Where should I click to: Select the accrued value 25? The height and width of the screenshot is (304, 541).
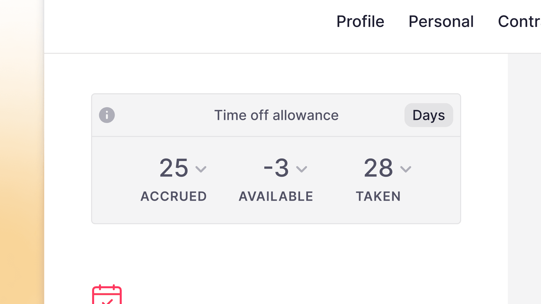[x=174, y=168]
